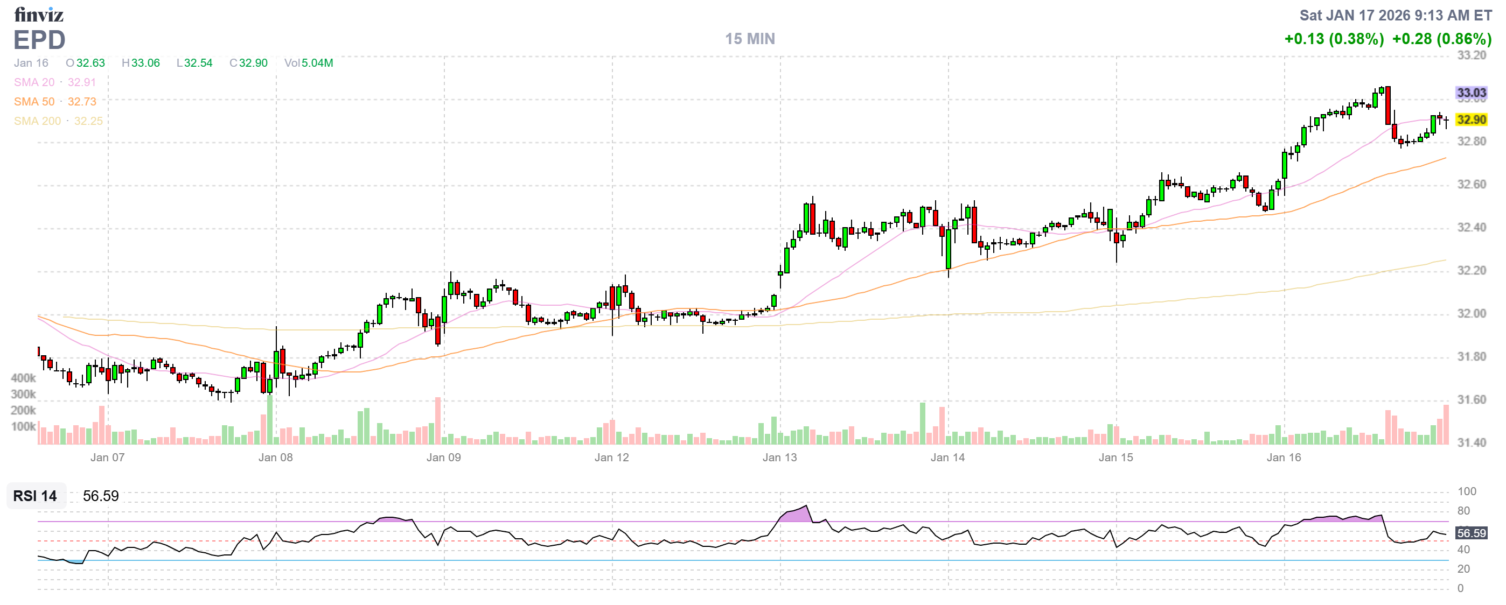Click the 400k volume axis label
The image size is (1506, 605).
pos(23,378)
